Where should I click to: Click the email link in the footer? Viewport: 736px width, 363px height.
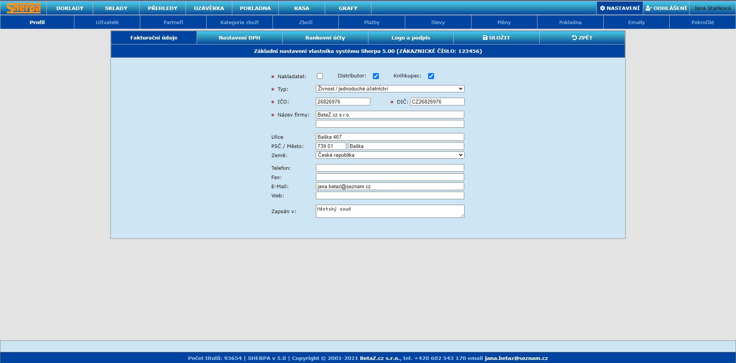pos(516,358)
